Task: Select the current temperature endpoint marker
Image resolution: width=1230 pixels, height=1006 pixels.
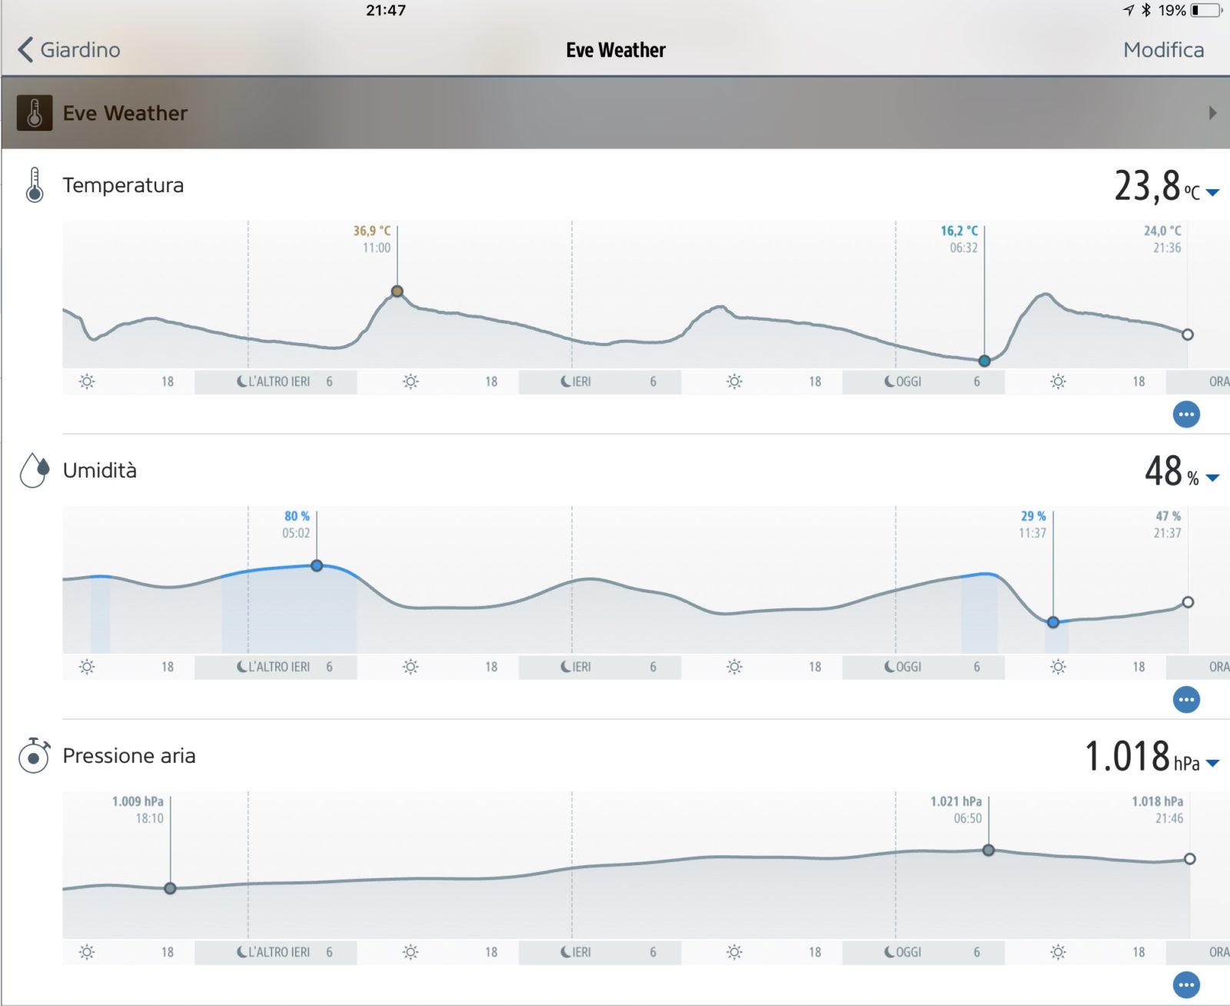Action: click(1188, 335)
